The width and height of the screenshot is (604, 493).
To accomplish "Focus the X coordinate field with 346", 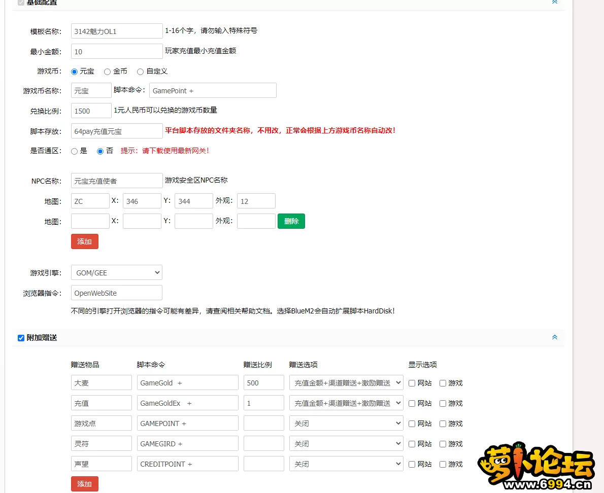I will point(142,201).
